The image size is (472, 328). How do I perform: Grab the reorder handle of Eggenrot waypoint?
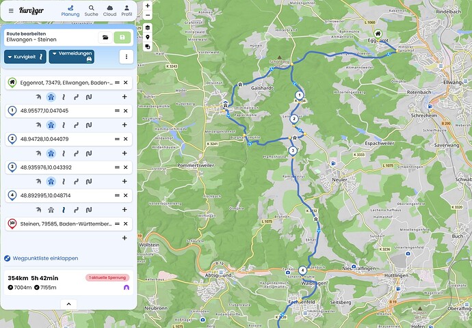(117, 83)
